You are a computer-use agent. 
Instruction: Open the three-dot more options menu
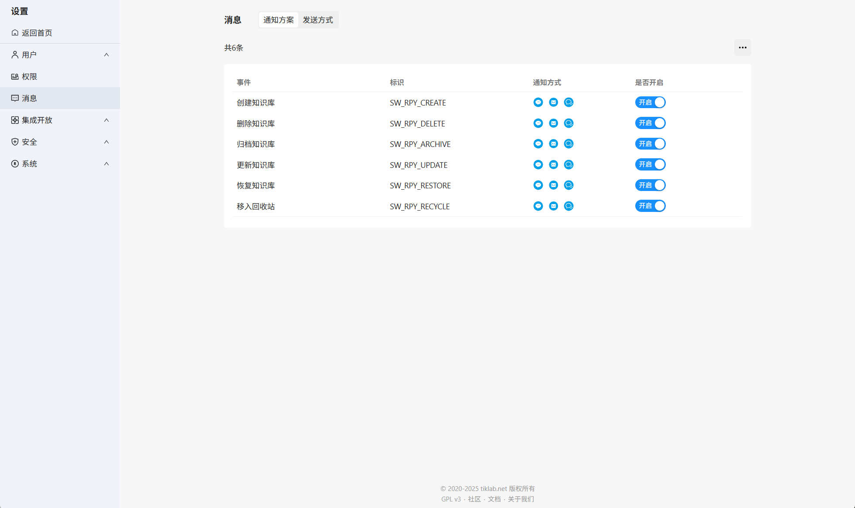743,48
